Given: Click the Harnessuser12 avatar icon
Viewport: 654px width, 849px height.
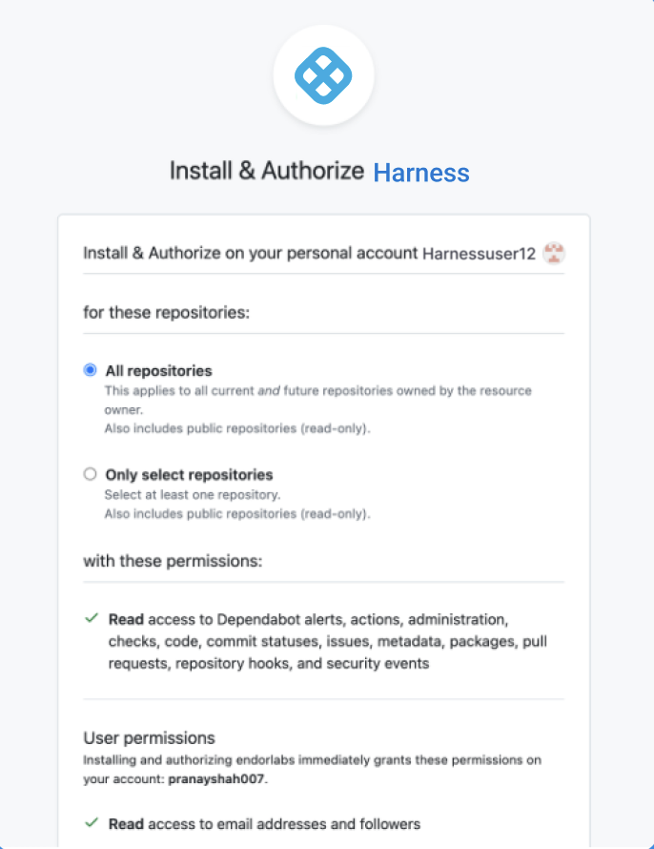Looking at the screenshot, I should 554,254.
